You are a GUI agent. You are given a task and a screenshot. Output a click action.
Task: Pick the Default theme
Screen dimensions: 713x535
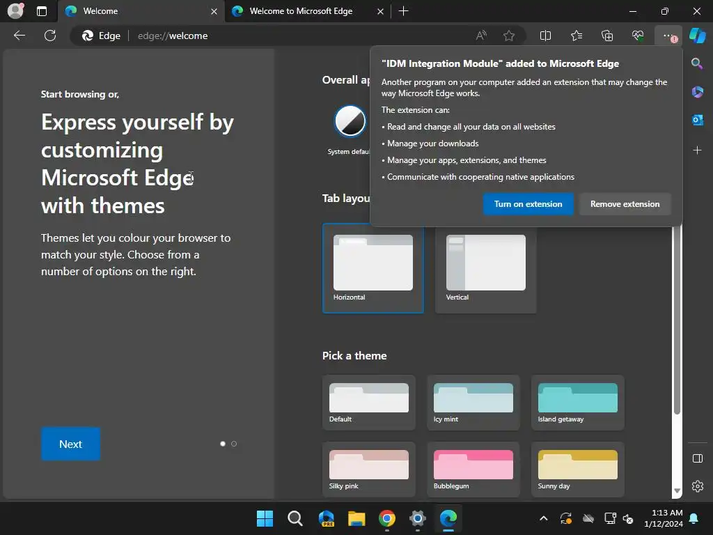(369, 403)
